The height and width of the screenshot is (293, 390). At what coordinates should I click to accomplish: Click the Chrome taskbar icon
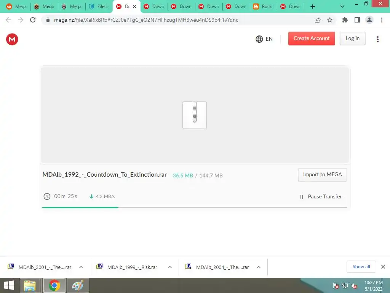point(54,285)
